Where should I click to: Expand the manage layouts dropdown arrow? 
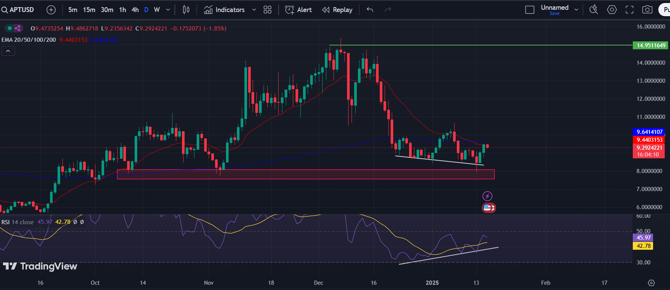576,10
